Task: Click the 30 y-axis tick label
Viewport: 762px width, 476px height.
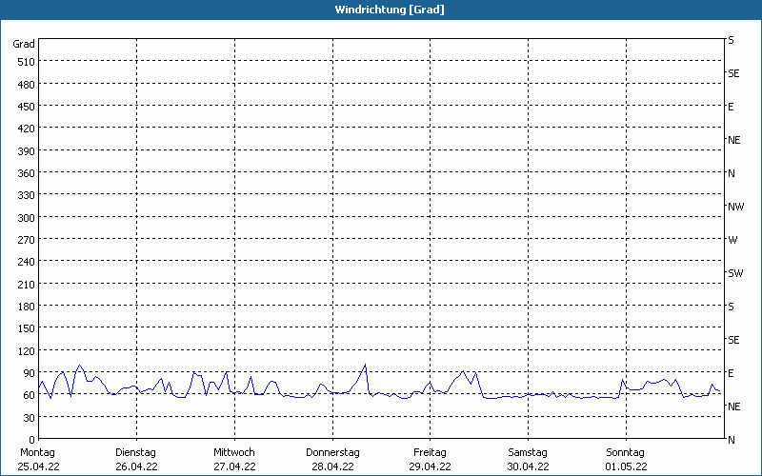Action: click(30, 418)
